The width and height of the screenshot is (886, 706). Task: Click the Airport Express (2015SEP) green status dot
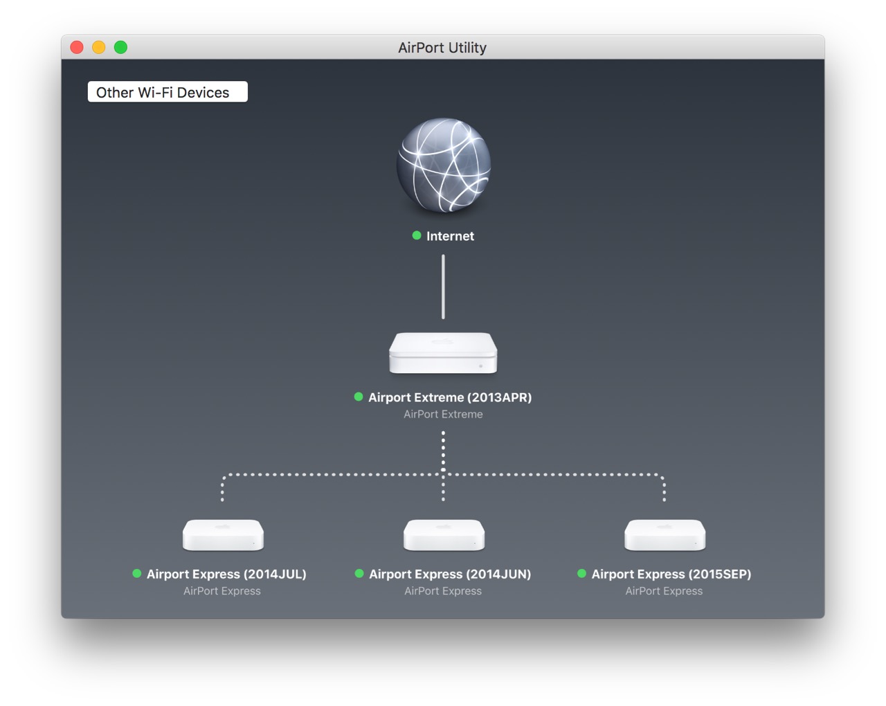pos(582,573)
